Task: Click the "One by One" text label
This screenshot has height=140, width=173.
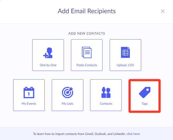Action: click(48, 65)
